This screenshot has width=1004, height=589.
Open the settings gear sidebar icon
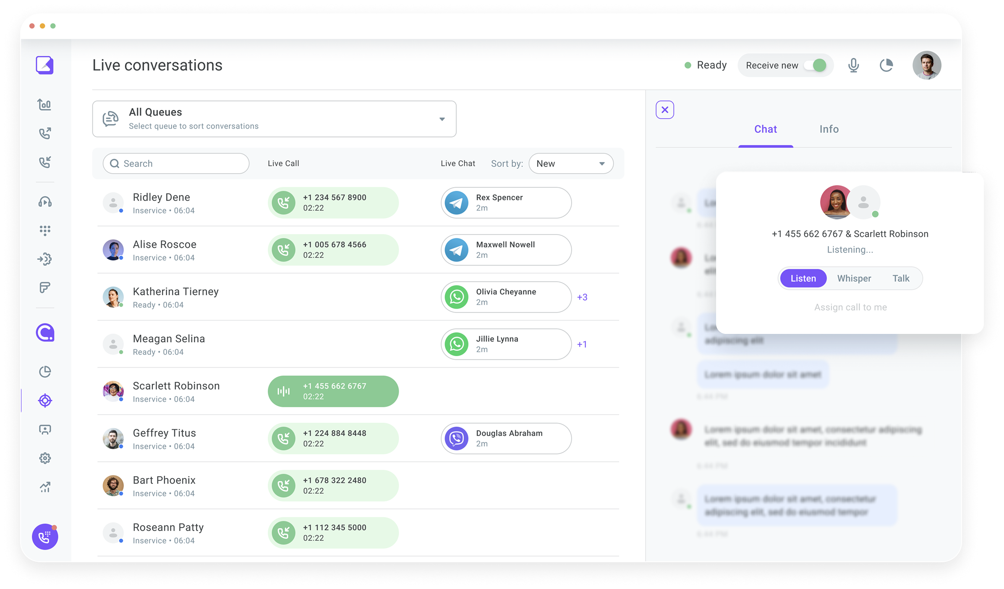click(x=45, y=458)
